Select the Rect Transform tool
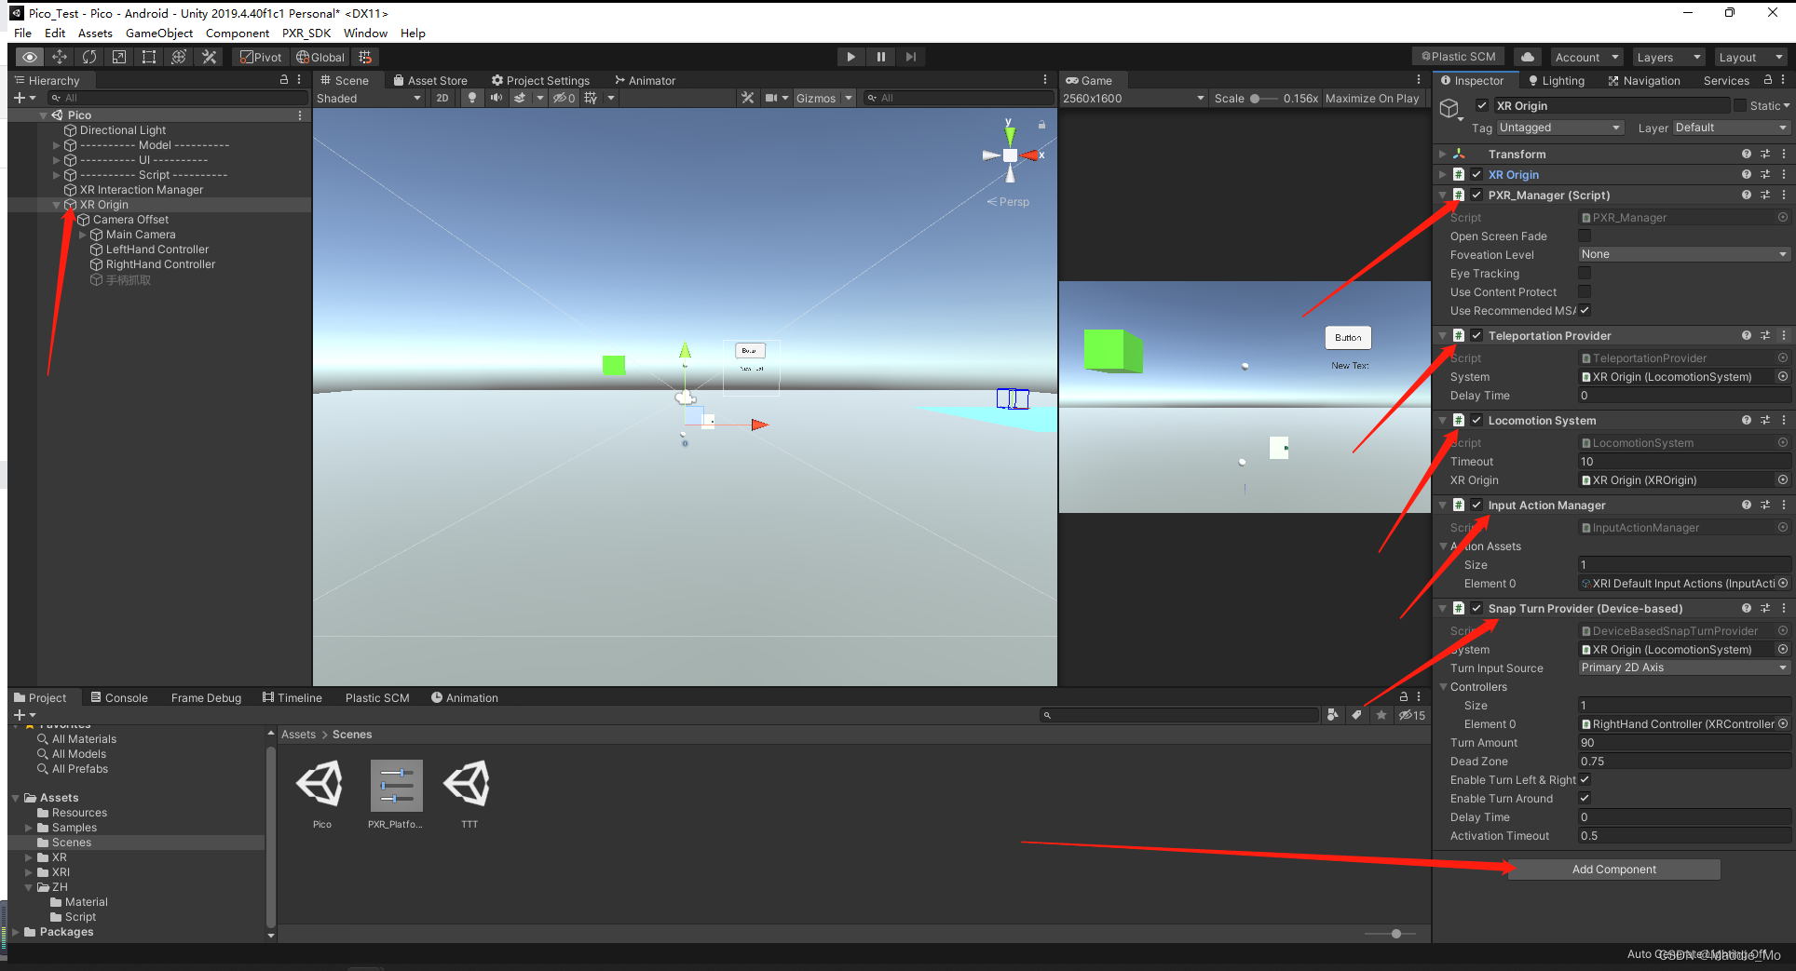Image resolution: width=1796 pixels, height=971 pixels. (149, 57)
